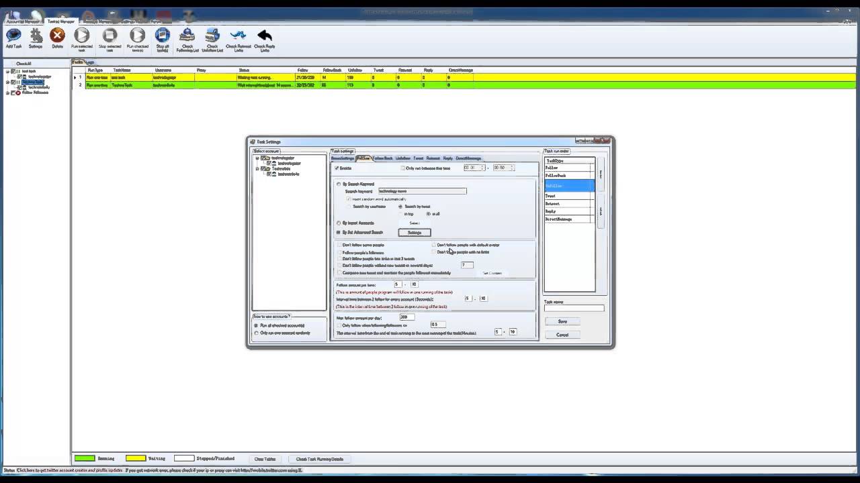Select FollowBack in the Task run order list
Image resolution: width=860 pixels, height=483 pixels.
click(x=569, y=175)
